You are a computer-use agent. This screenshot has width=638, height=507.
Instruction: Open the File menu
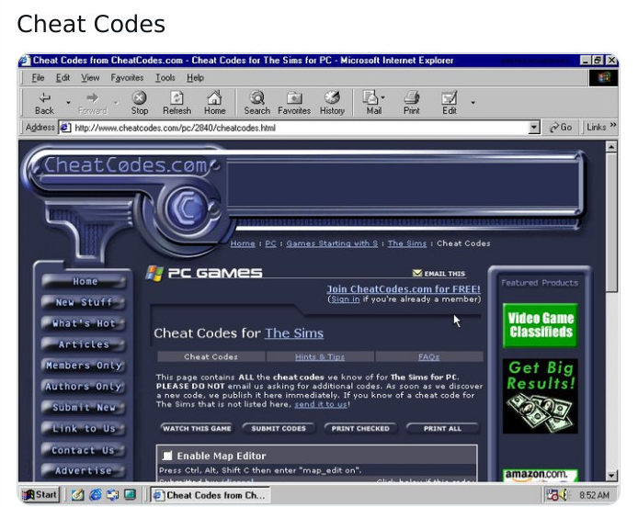pyautogui.click(x=38, y=78)
